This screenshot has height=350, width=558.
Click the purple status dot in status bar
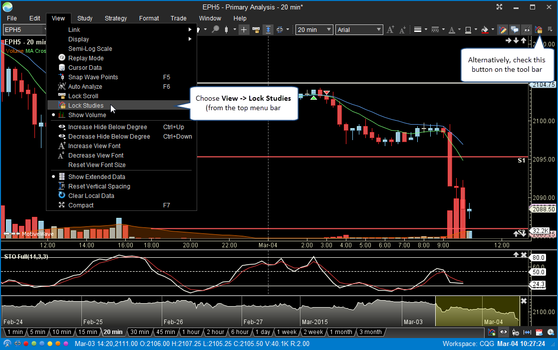tap(66, 344)
